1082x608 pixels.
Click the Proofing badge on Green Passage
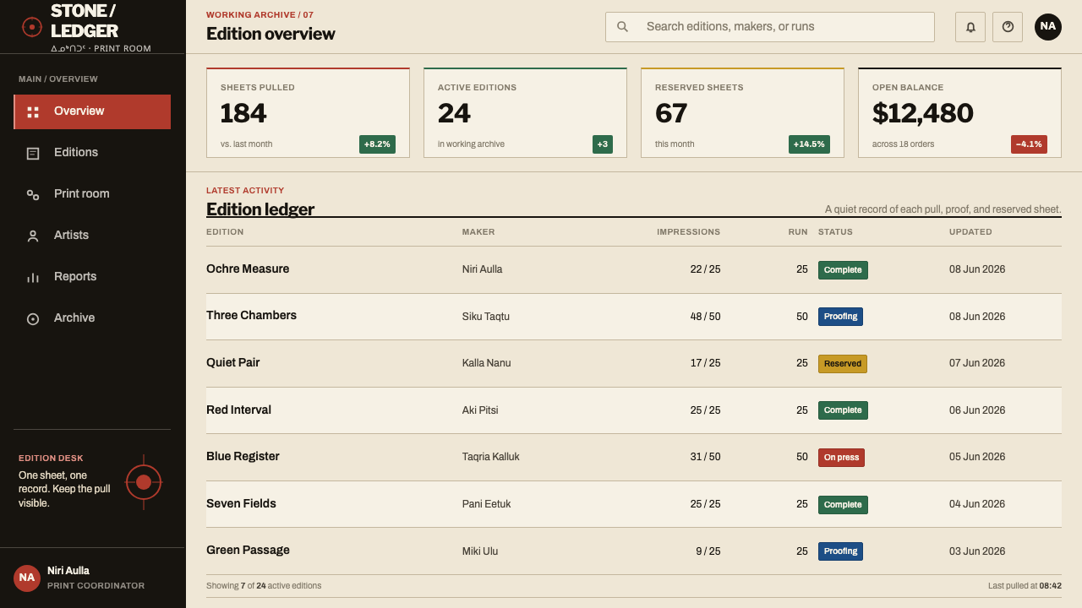tap(840, 551)
